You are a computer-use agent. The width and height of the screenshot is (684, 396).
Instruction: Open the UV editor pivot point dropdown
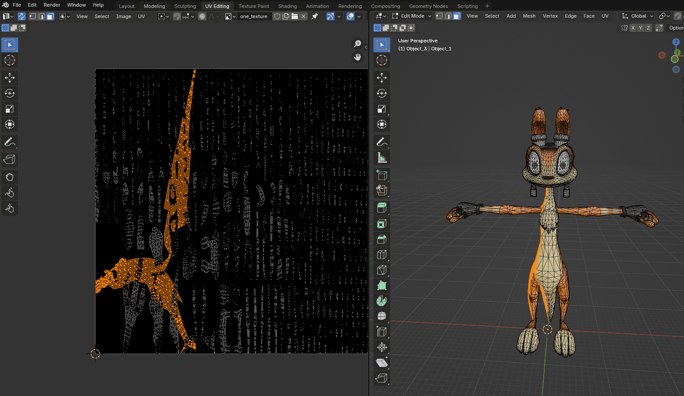pyautogui.click(x=164, y=16)
